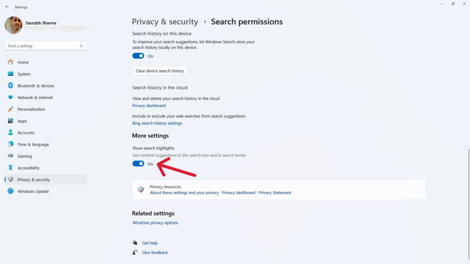Click Windows privacy options link
470x264 pixels.
coord(155,223)
